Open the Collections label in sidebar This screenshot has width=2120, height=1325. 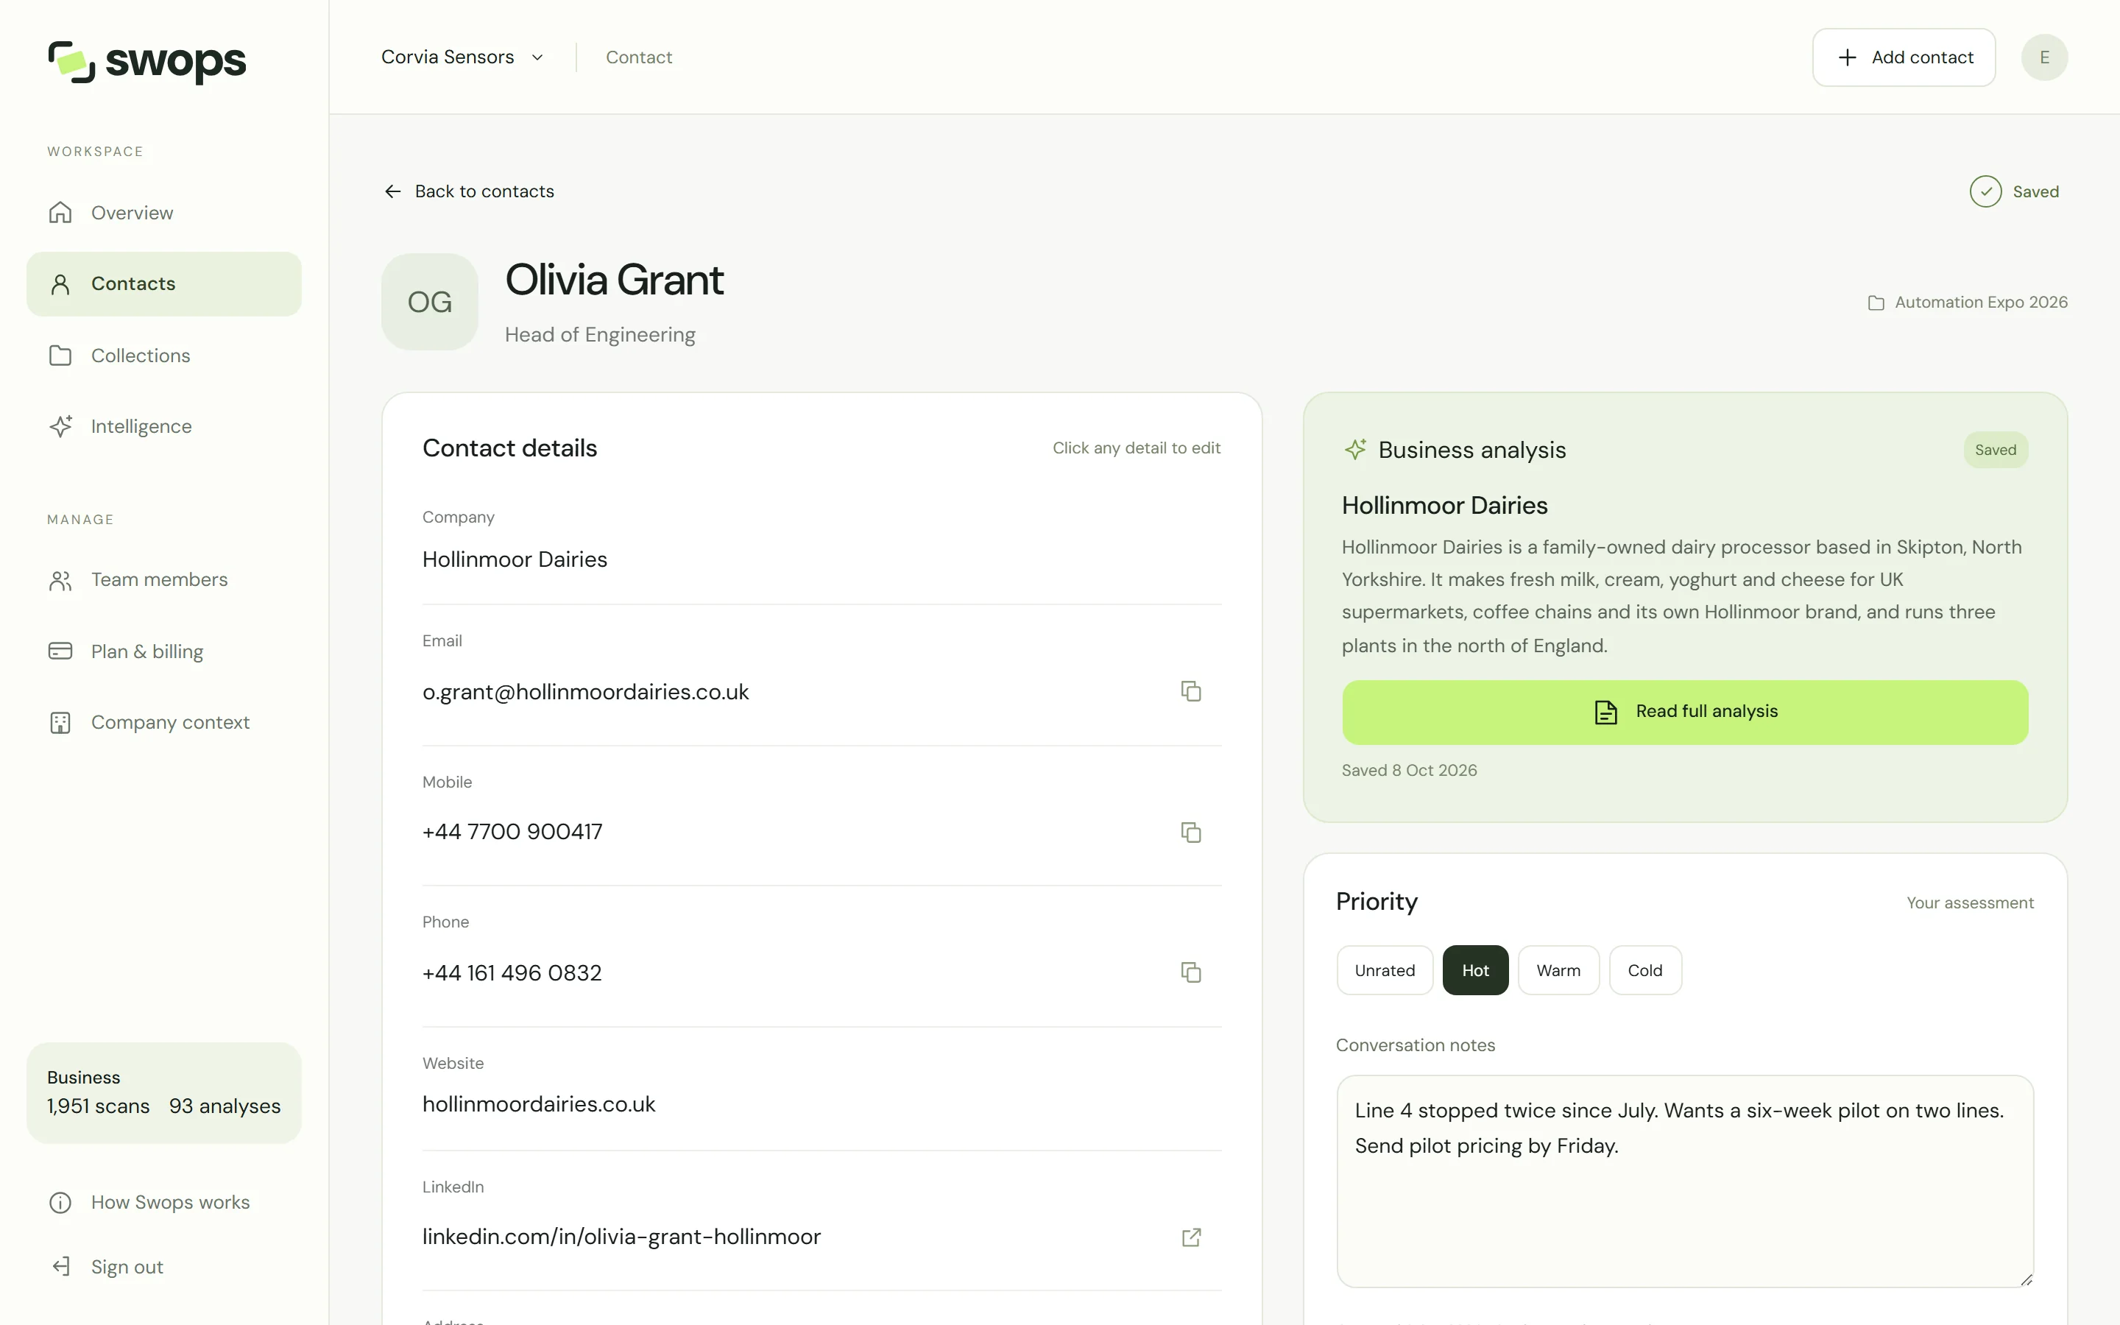[x=141, y=356]
